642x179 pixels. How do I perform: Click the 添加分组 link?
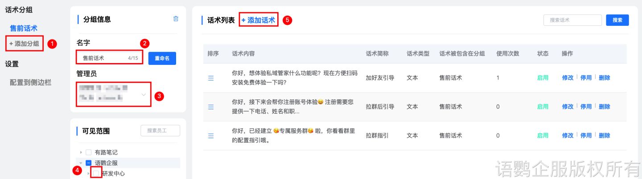click(25, 44)
